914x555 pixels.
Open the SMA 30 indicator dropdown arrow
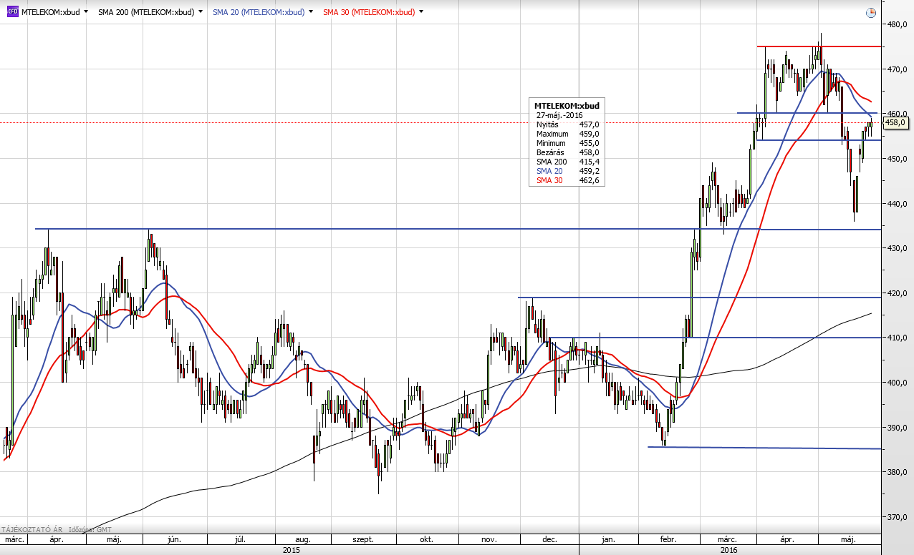421,12
